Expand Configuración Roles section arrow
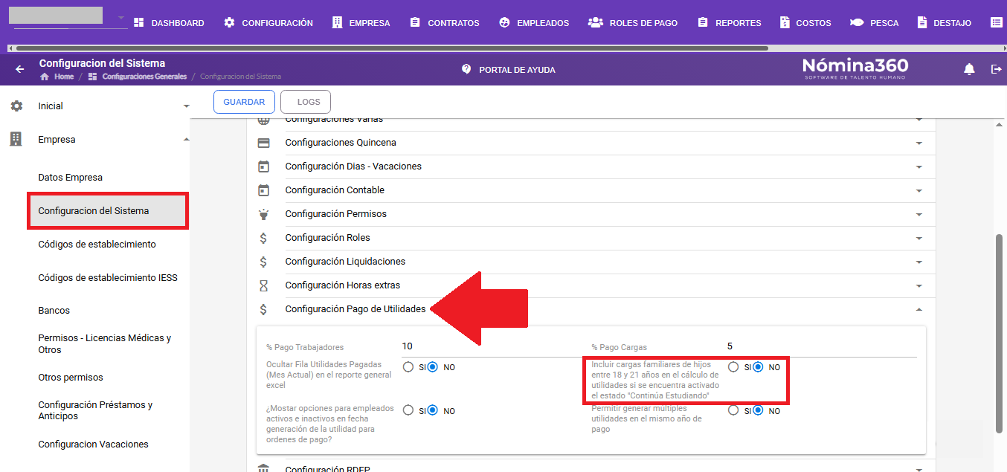Viewport: 1007px width, 472px height. click(x=919, y=239)
